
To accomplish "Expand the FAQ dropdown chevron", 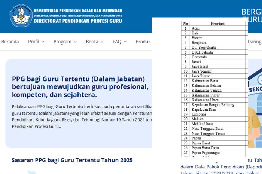I will [x=125, y=42].
